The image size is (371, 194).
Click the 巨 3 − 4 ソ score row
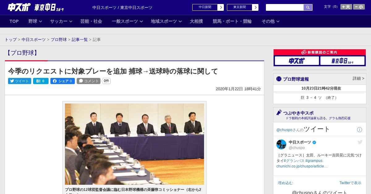320,98
